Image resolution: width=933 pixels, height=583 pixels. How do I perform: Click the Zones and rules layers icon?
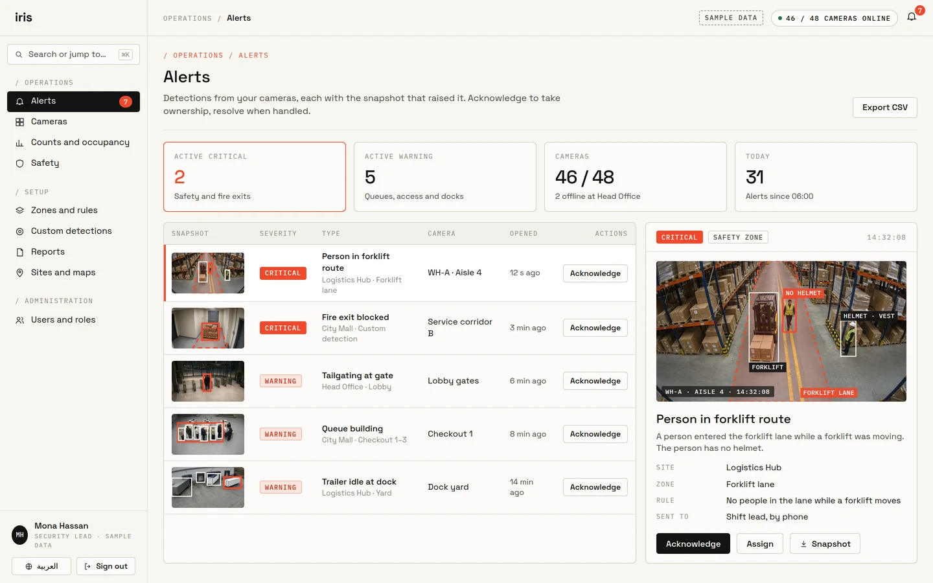coord(19,211)
